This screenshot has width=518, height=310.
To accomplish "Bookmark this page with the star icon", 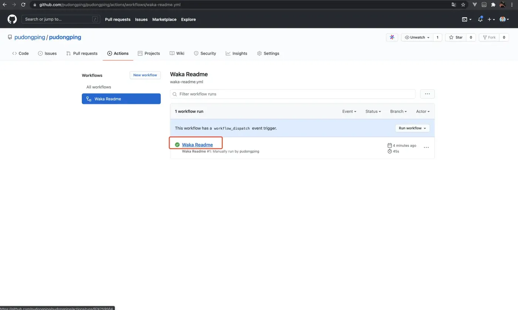I will [463, 5].
